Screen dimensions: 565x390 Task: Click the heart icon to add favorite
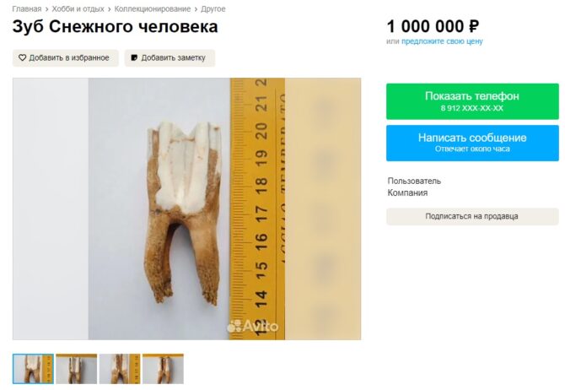click(x=22, y=57)
